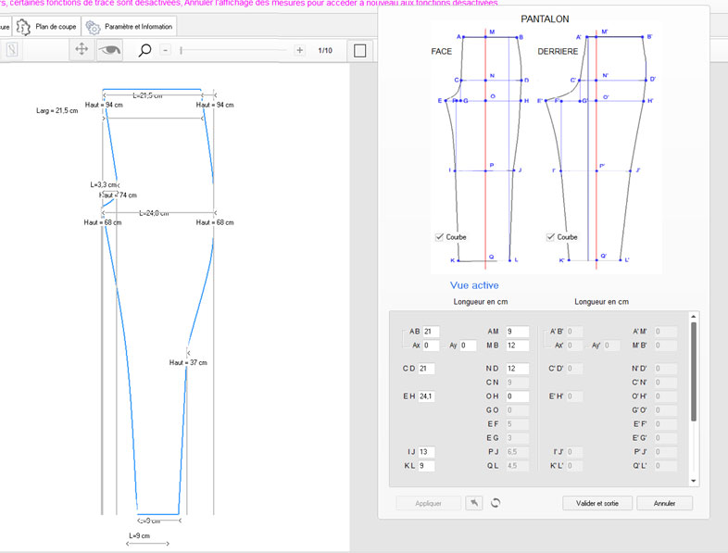Click scrollbar down arrow in measurements panel
The image size is (728, 553).
pos(694,481)
